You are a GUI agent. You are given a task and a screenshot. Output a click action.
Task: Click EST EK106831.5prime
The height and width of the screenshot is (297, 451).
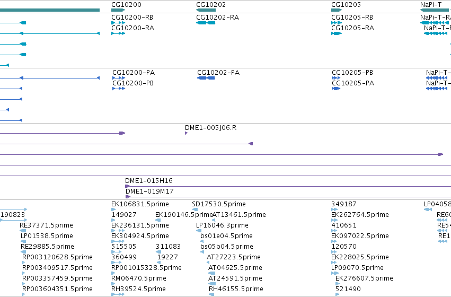pyautogui.click(x=140, y=204)
